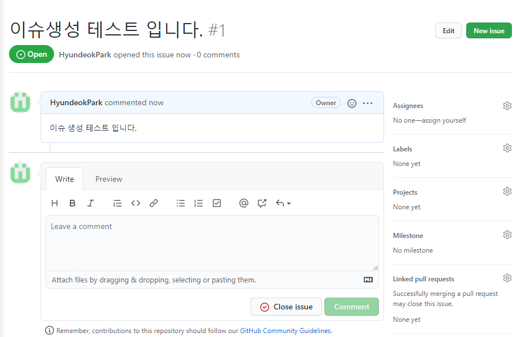This screenshot has width=522, height=337.
Task: Add a link using the chain icon
Action: tap(154, 203)
